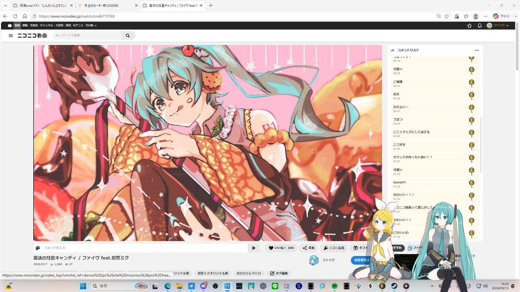The image size is (520, 292).
Task: Click the Niconico NG icon beside サウンドがめっちゃ良い!! comment
Action: point(471,158)
